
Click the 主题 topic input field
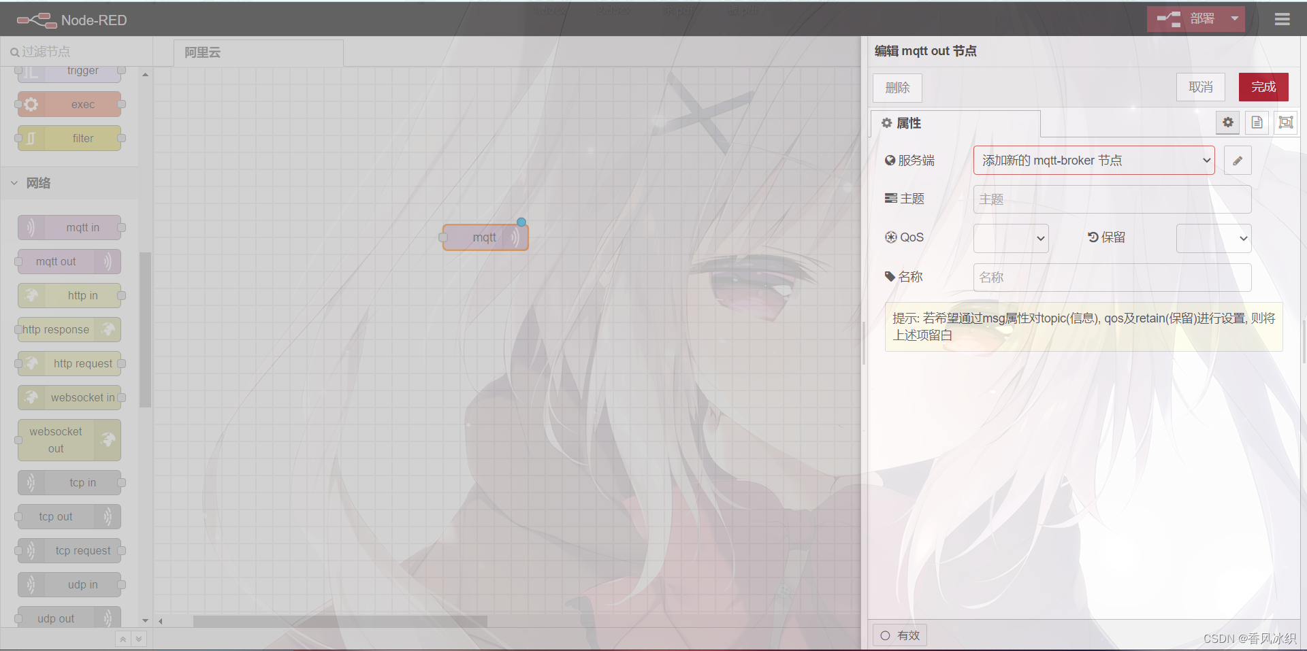tap(1112, 199)
